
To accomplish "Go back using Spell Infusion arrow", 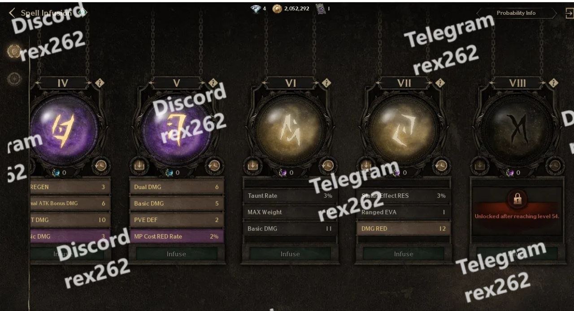I will click(12, 13).
